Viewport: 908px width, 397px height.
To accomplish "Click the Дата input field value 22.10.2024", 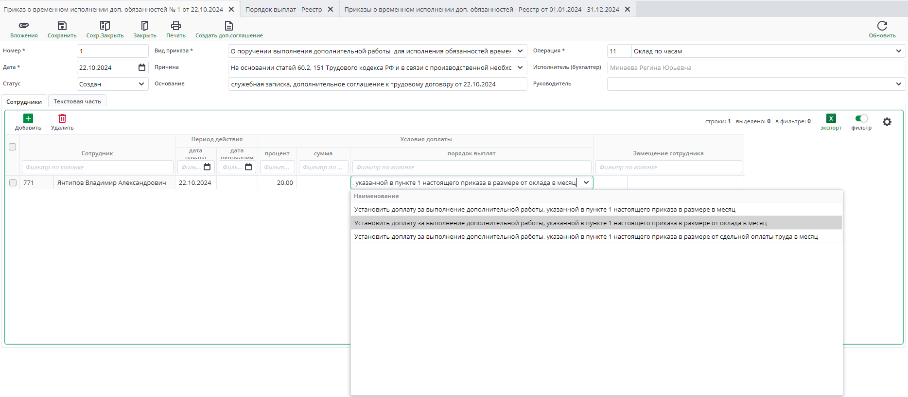I will [x=95, y=67].
